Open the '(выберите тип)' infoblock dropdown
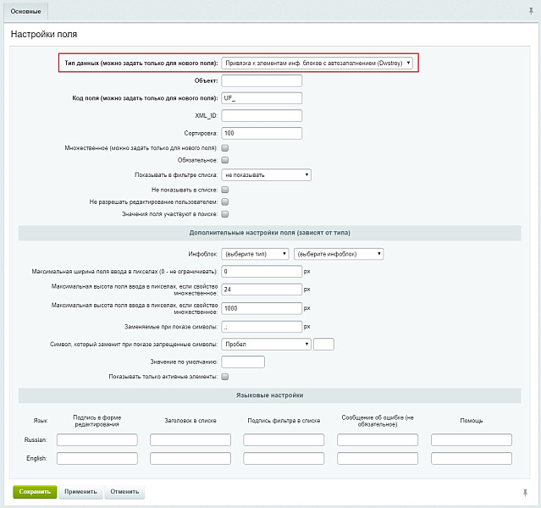The width and height of the screenshot is (541, 508). coord(255,254)
